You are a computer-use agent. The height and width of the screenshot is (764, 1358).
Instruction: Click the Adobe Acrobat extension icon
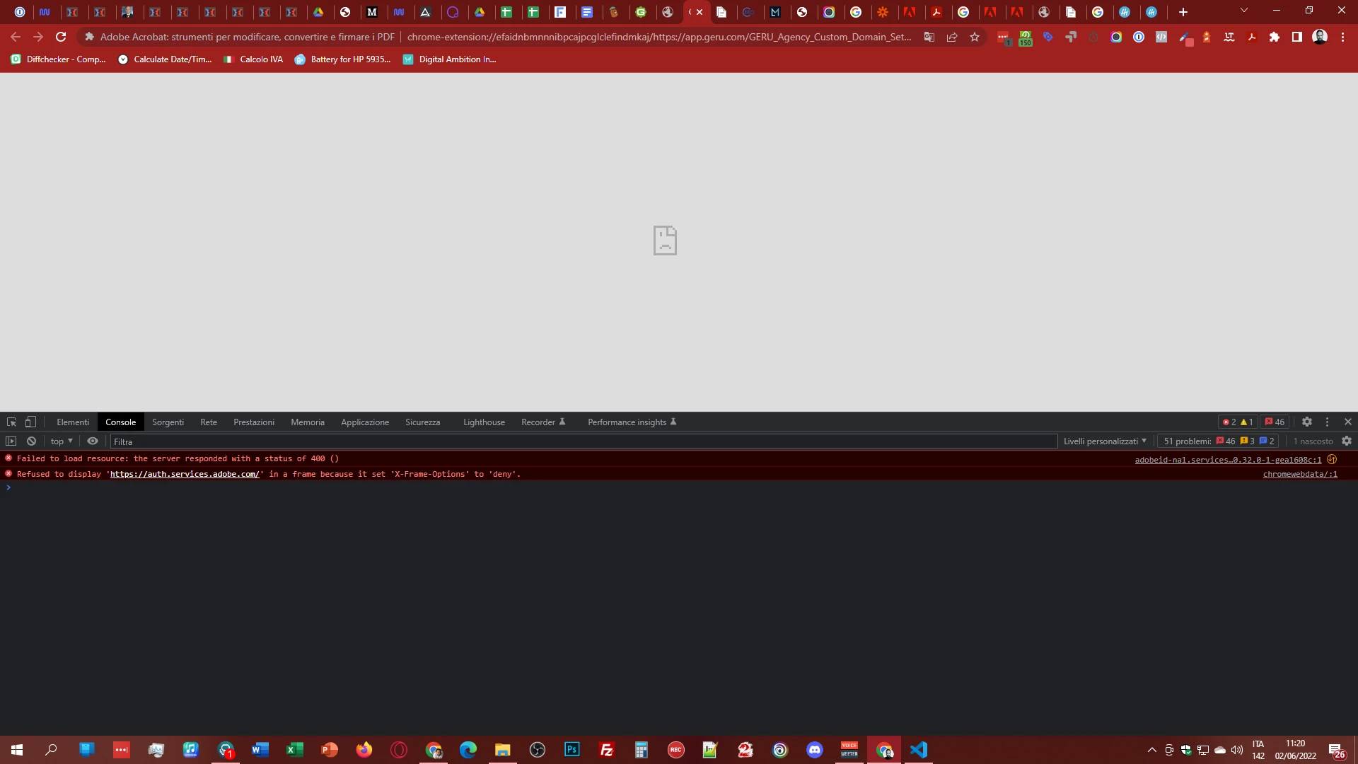[1252, 37]
